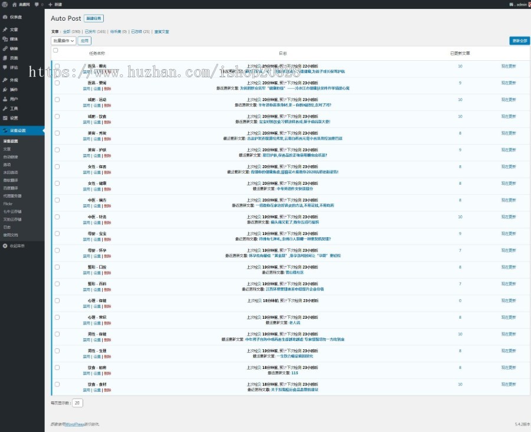The image size is (531, 432).
Task: Click the 用户 users icon in sidebar
Action: tap(5, 99)
